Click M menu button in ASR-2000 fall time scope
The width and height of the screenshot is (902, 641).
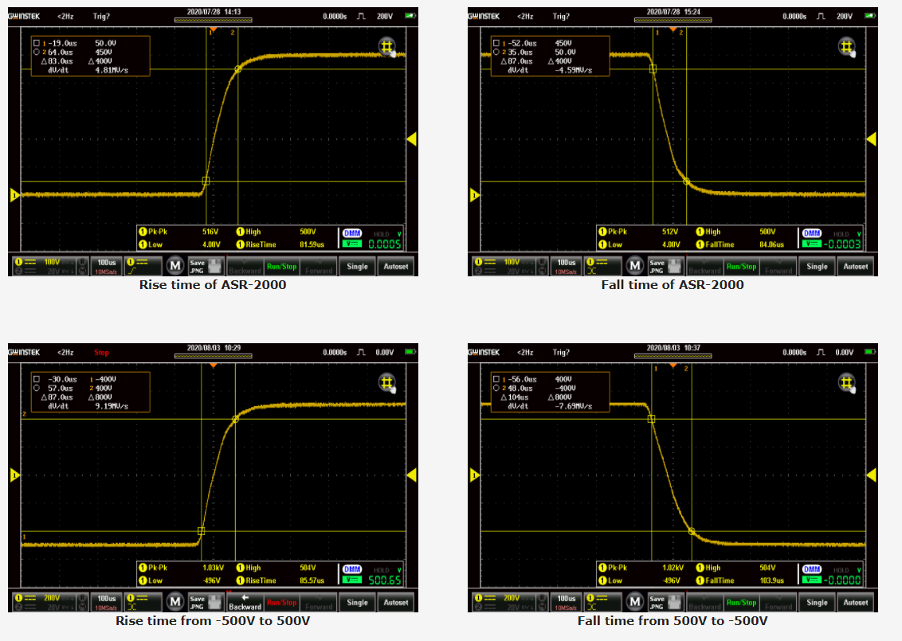pos(634,266)
